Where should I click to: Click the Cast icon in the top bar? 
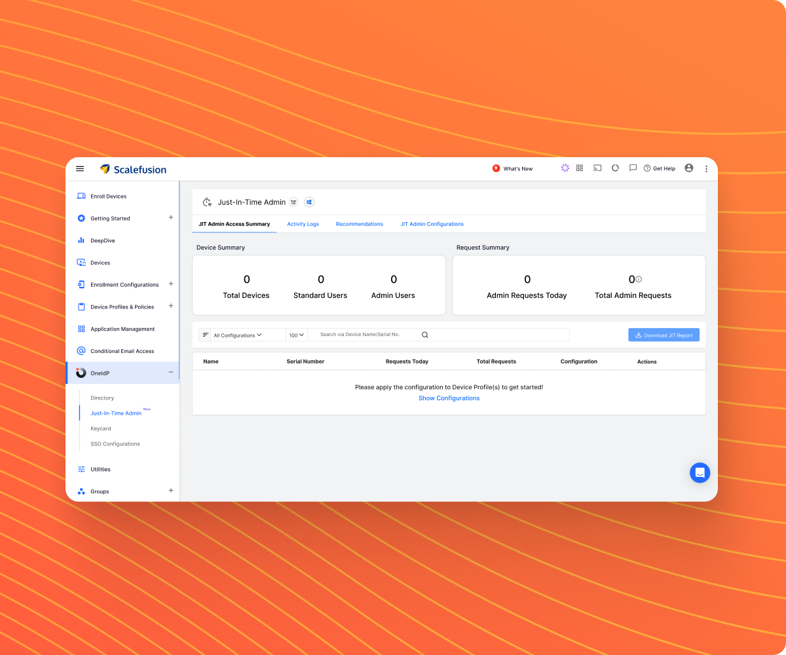coord(597,168)
